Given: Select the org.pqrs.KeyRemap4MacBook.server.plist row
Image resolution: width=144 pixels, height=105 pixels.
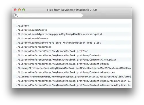Looking at the screenshot, I should (72, 34).
